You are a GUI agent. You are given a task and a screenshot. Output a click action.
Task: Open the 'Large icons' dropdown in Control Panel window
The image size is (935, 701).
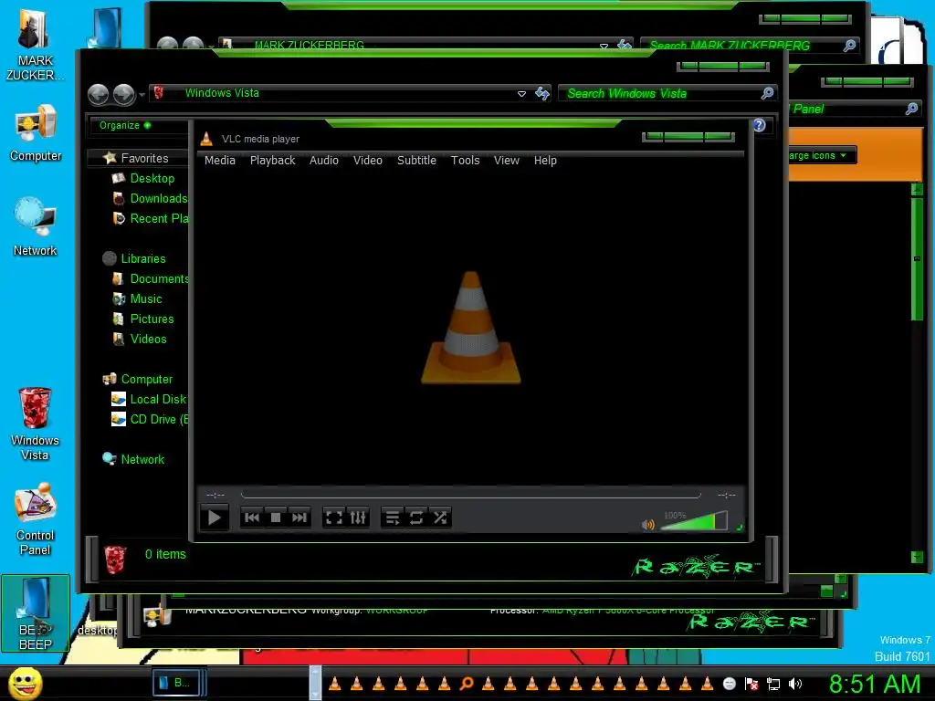click(x=823, y=155)
